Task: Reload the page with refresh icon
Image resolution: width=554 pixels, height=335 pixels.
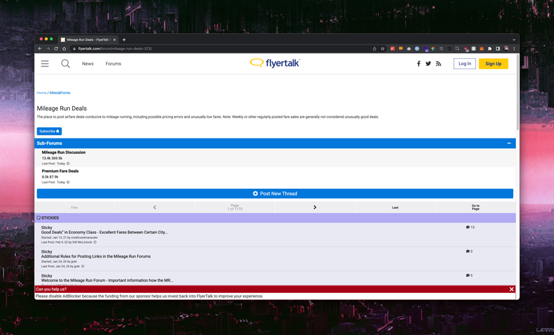Action: (56, 48)
